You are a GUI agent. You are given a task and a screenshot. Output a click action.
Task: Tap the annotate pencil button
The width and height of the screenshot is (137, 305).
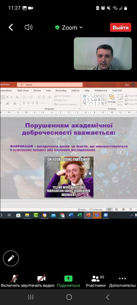pyautogui.click(x=11, y=258)
